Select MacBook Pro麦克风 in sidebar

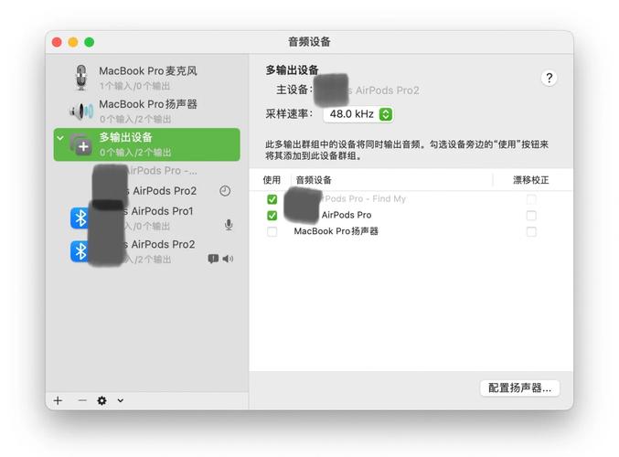[146, 78]
